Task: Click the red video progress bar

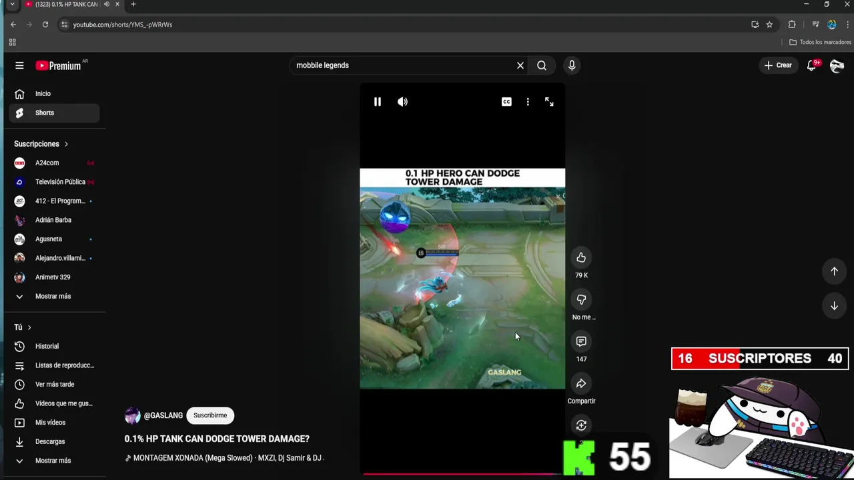Action: pyautogui.click(x=462, y=474)
